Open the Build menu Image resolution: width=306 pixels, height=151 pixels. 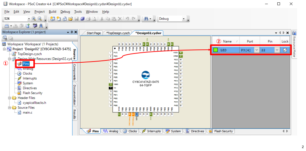point(52,12)
